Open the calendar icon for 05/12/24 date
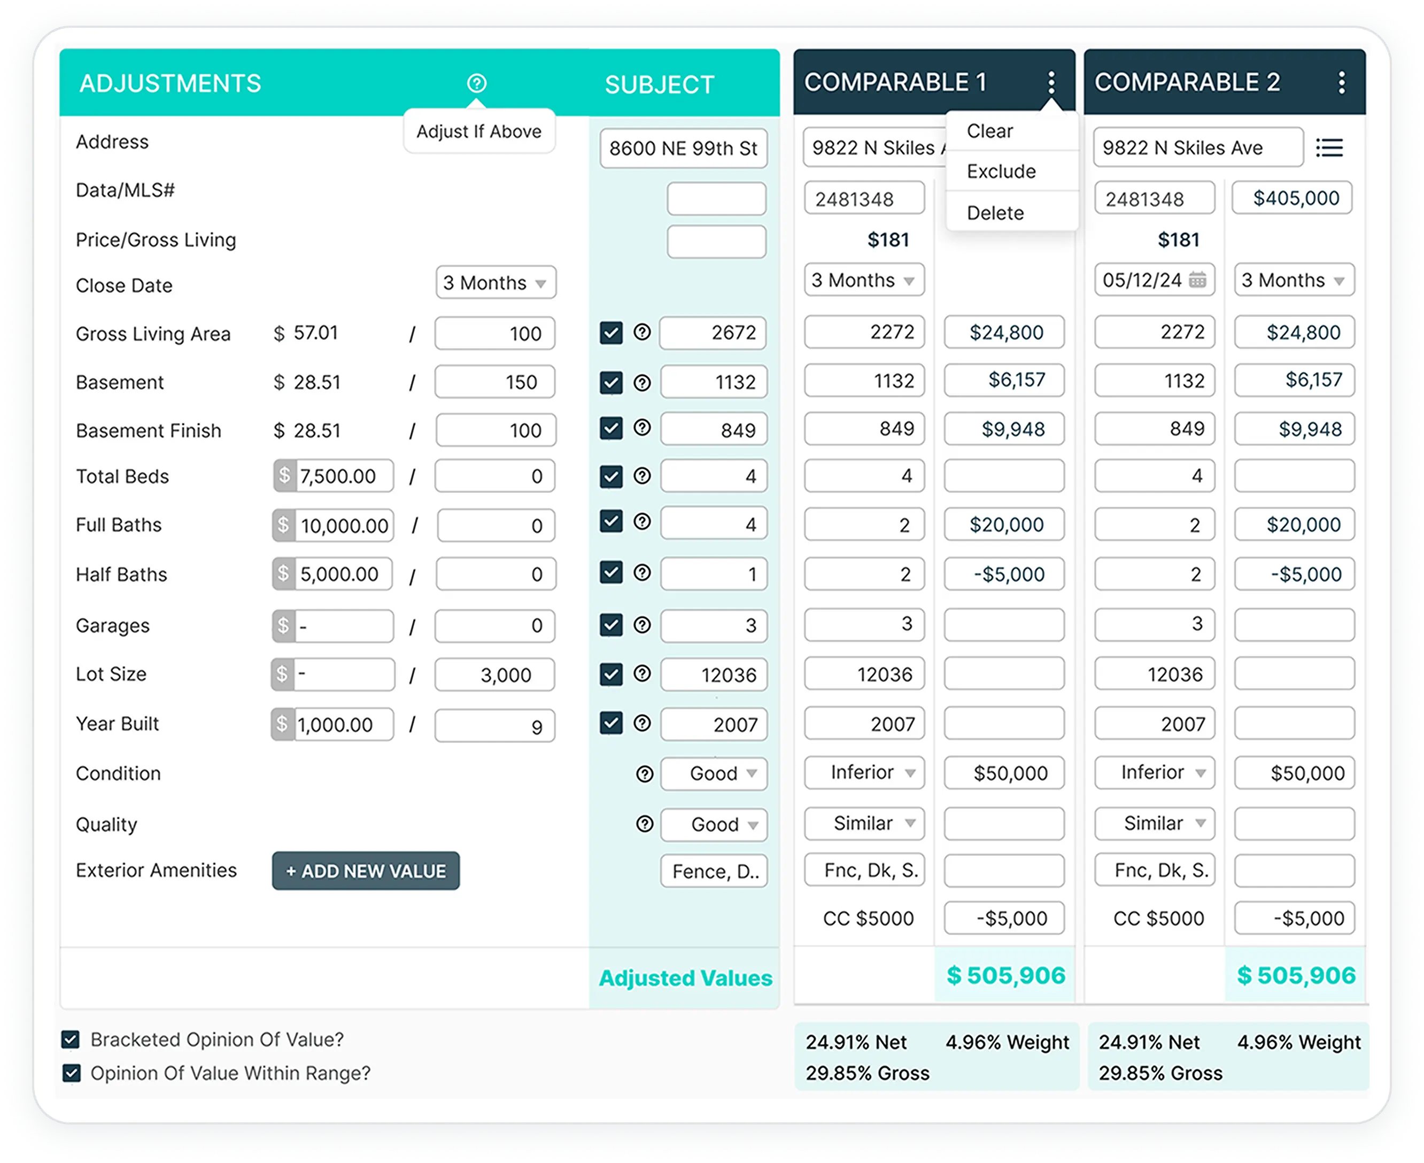 [1197, 280]
